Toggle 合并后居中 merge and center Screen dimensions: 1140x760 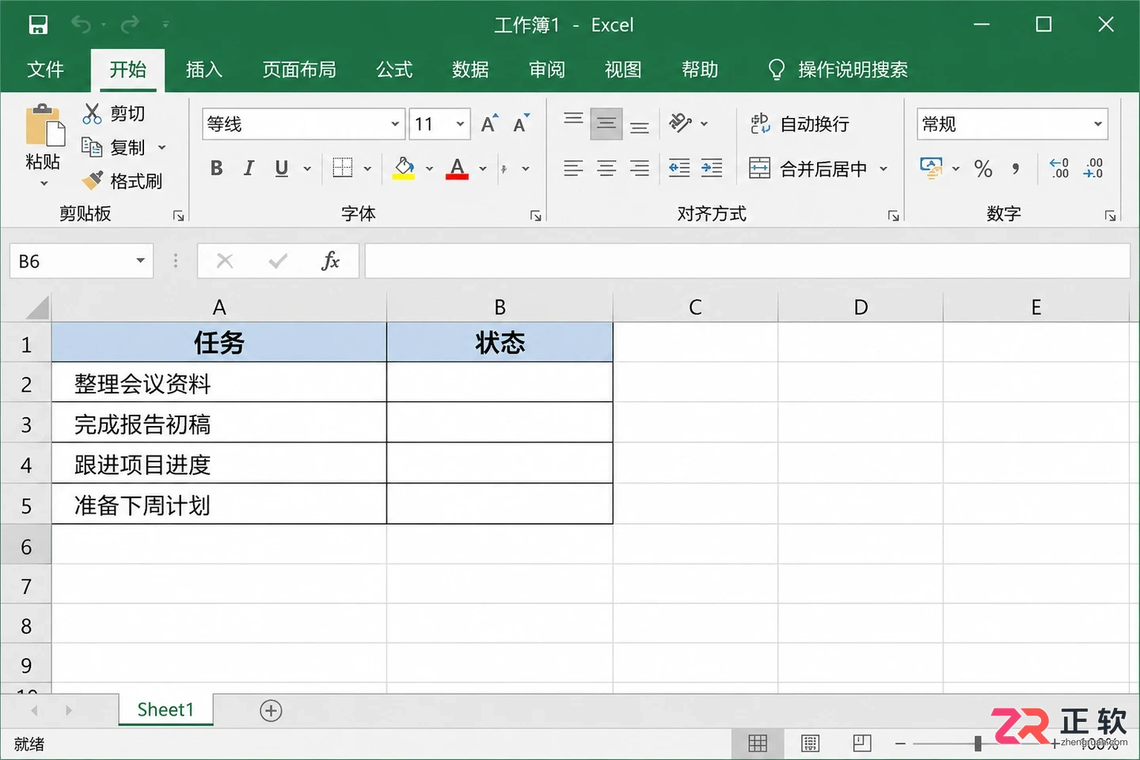click(x=808, y=168)
